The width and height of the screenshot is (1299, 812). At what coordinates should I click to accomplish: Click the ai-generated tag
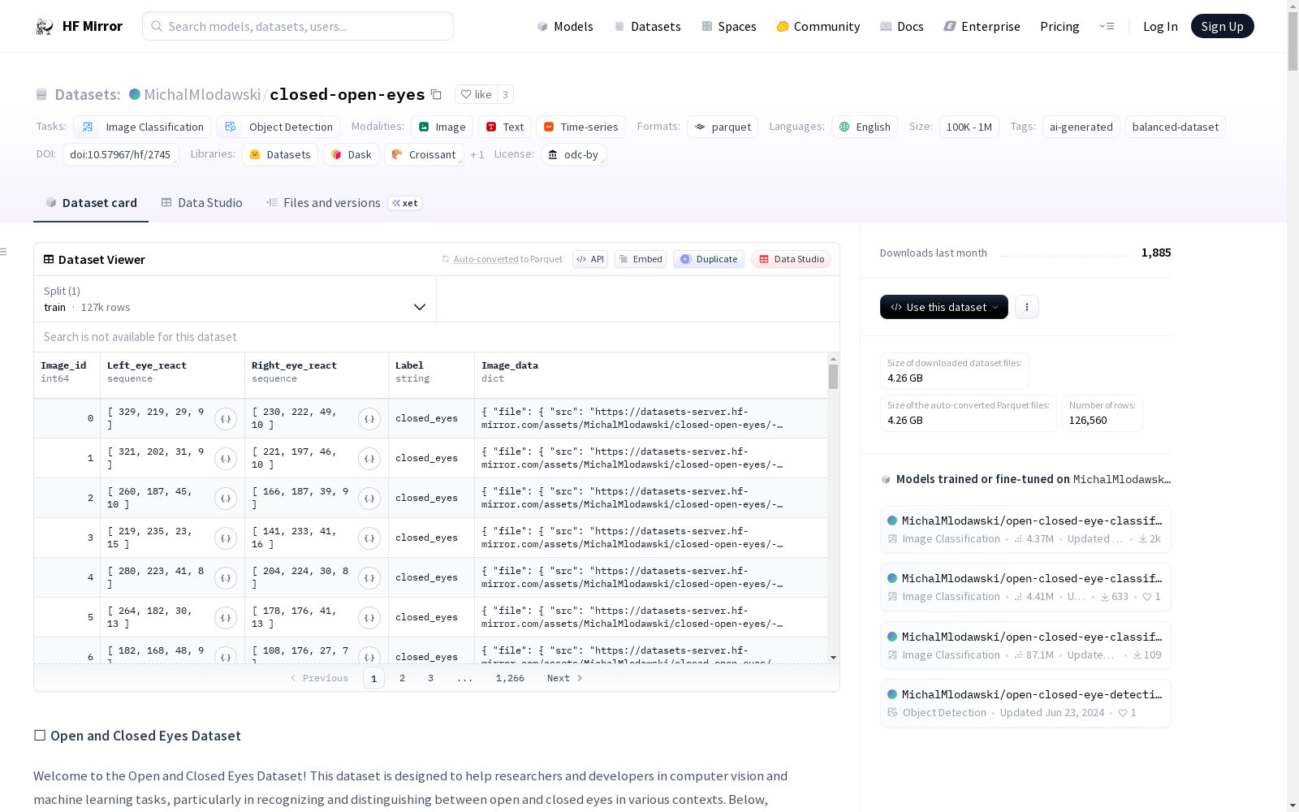point(1081,127)
